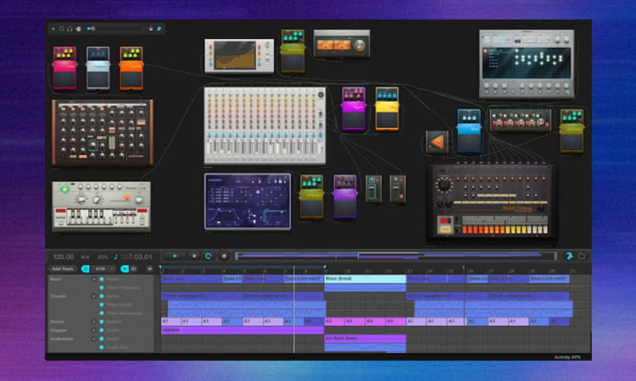Select the hand pan tool
This screenshot has width=636, height=381.
pyautogui.click(x=79, y=29)
